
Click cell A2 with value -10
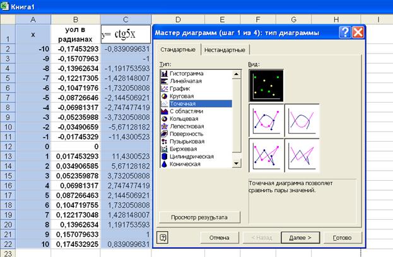tap(33, 49)
